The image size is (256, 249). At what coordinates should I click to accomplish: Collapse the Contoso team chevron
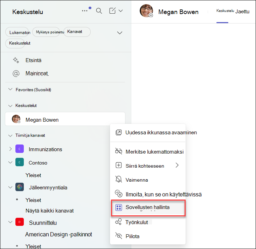coord(10,162)
